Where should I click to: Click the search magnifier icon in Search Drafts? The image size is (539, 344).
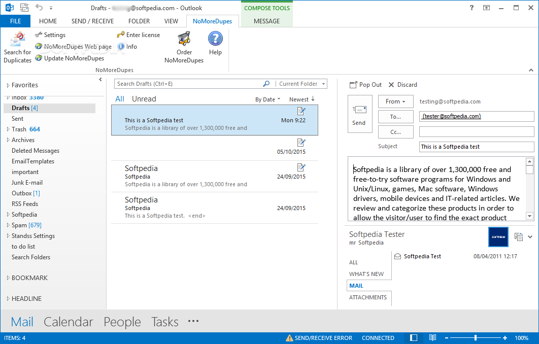(x=266, y=84)
